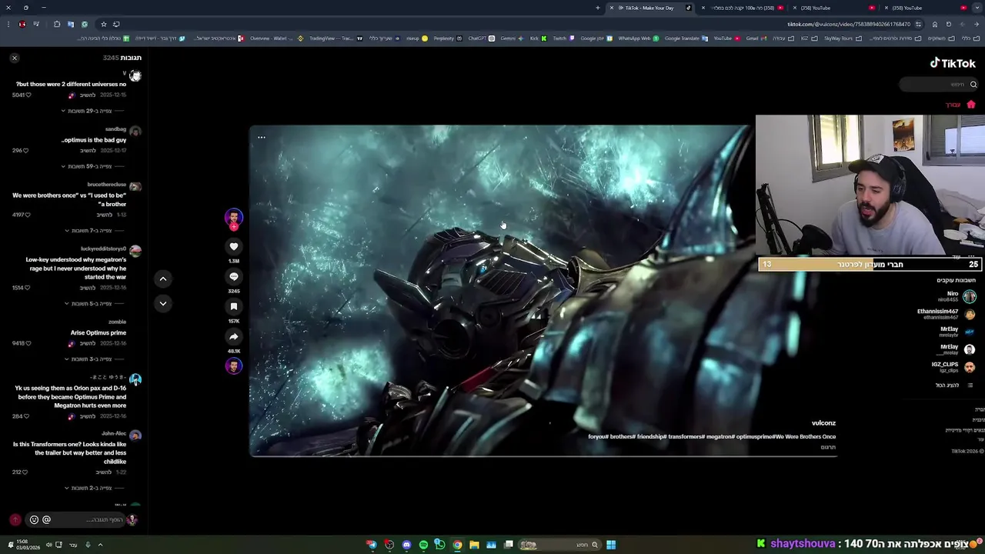Like brucetherecluse's comment with 4197 likes
This screenshot has height=554, width=985.
click(28, 215)
